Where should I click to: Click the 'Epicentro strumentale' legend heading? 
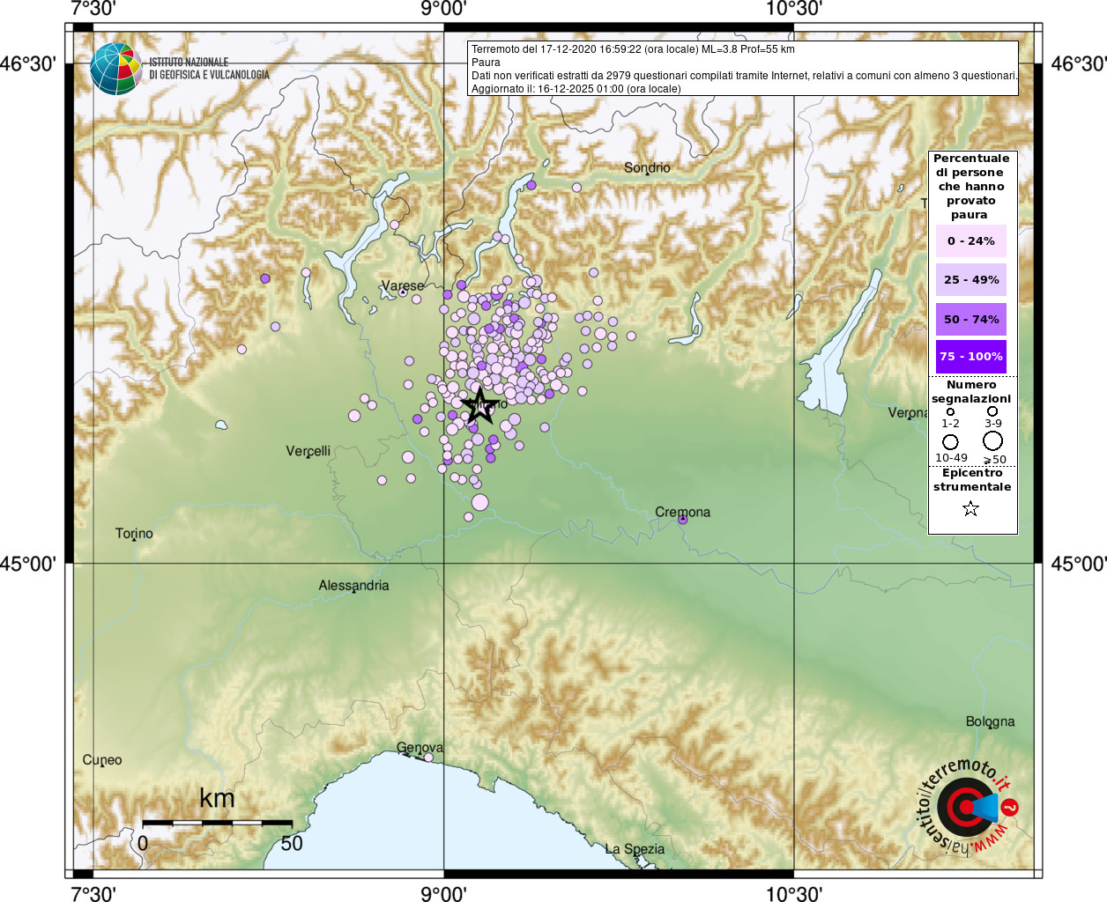pos(972,480)
